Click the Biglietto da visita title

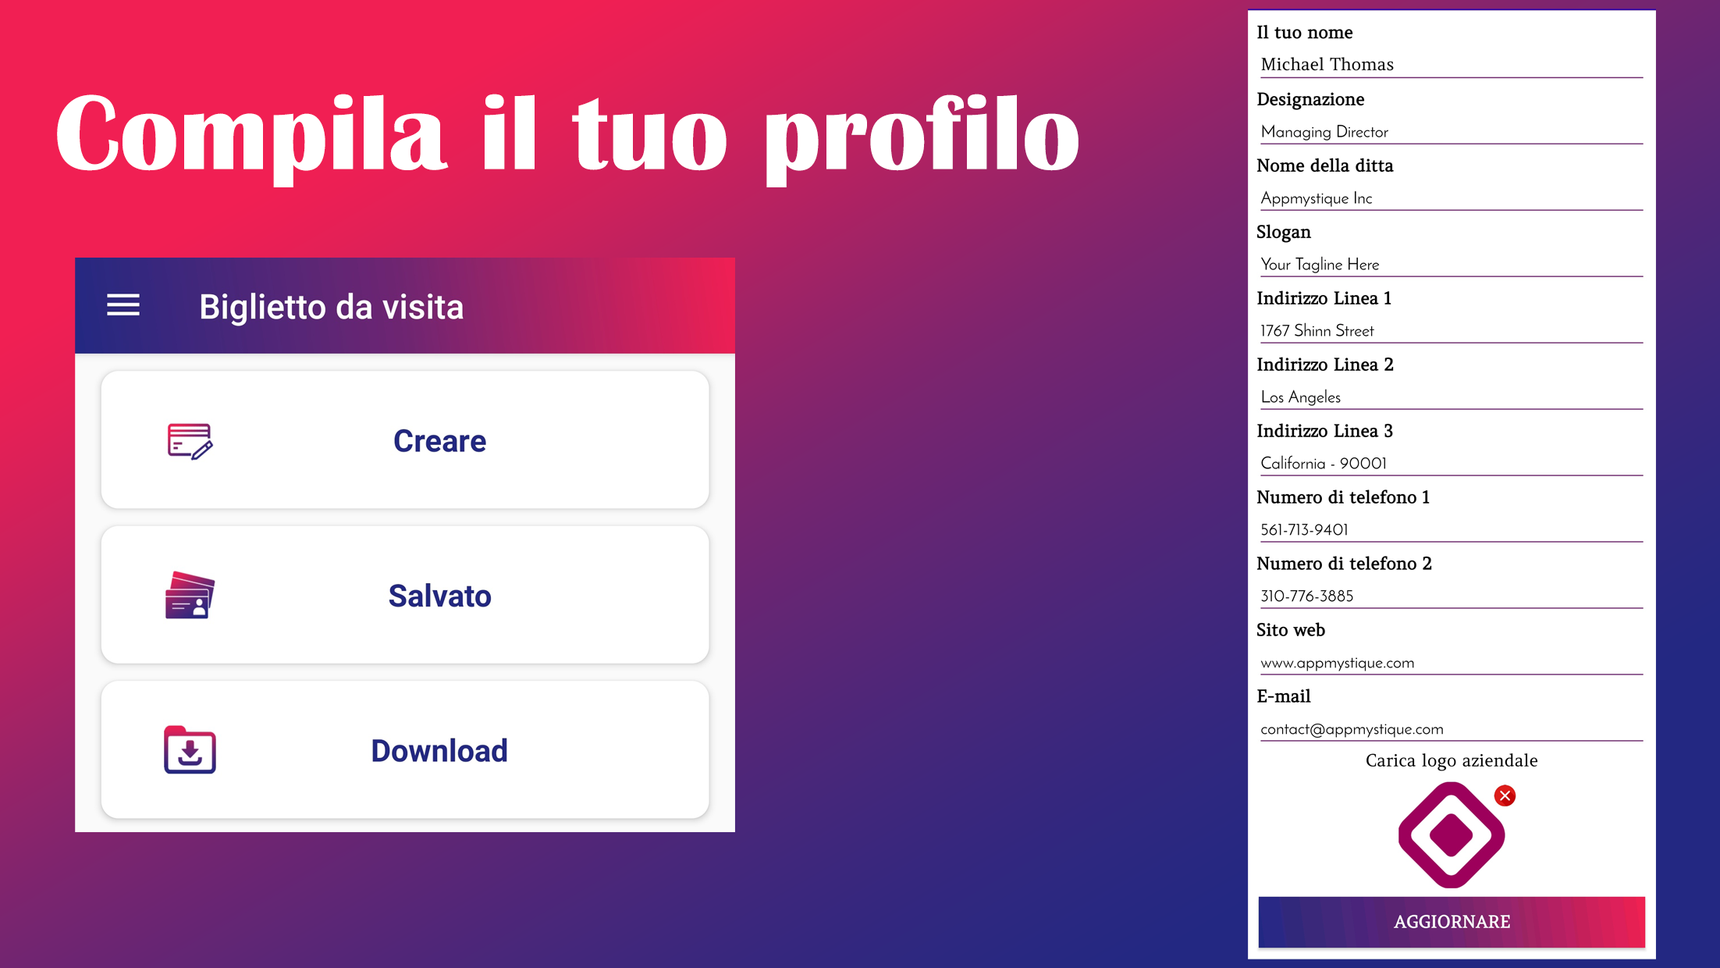pos(332,307)
